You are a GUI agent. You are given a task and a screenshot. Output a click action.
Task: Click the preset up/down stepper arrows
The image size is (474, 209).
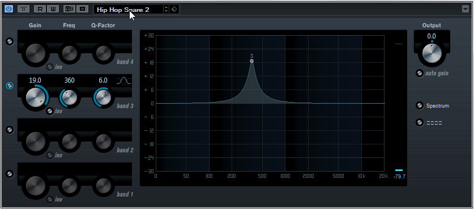(166, 10)
